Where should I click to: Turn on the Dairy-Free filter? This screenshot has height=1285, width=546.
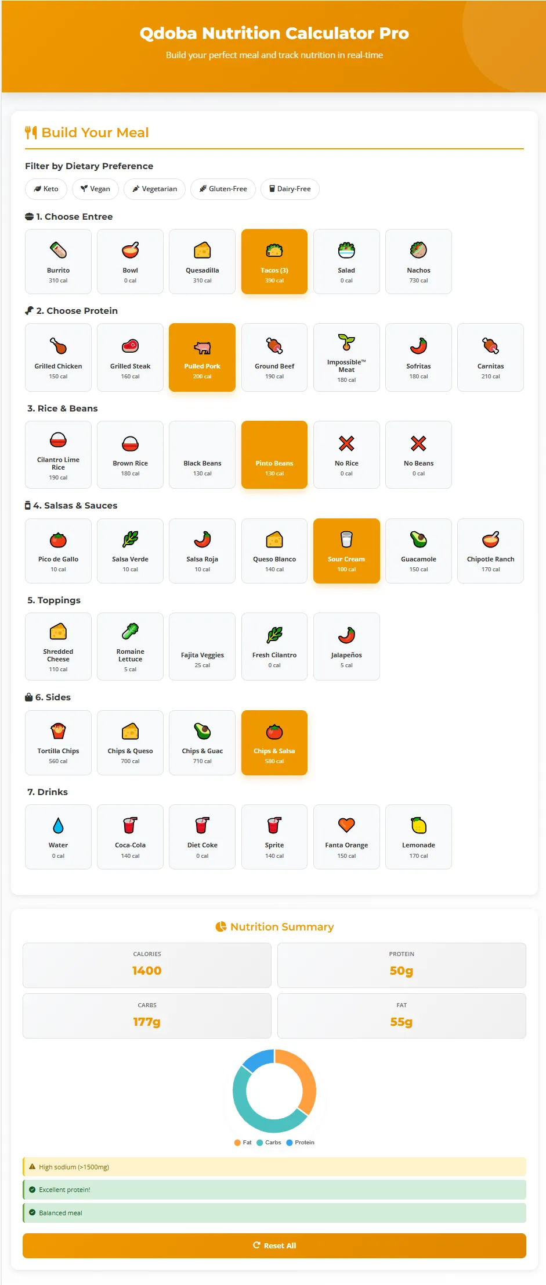(290, 189)
